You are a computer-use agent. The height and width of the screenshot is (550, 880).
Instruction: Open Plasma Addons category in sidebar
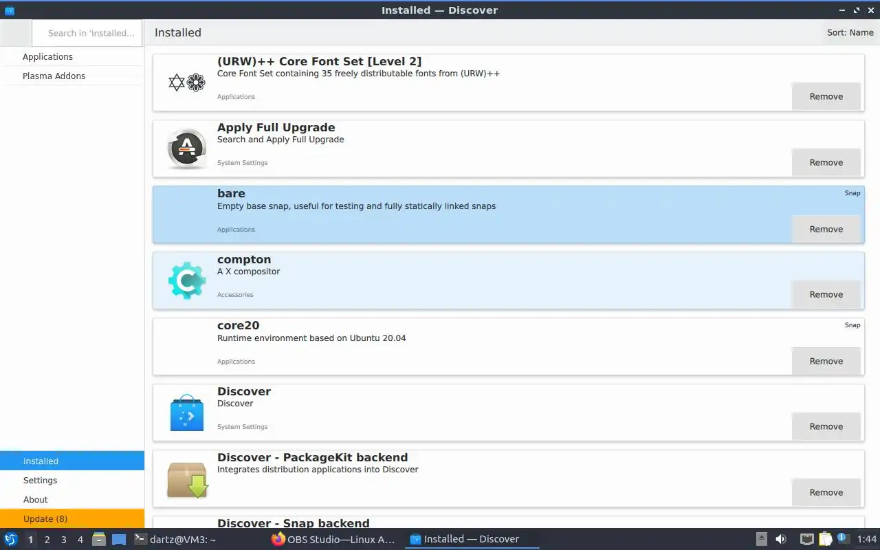72,76
